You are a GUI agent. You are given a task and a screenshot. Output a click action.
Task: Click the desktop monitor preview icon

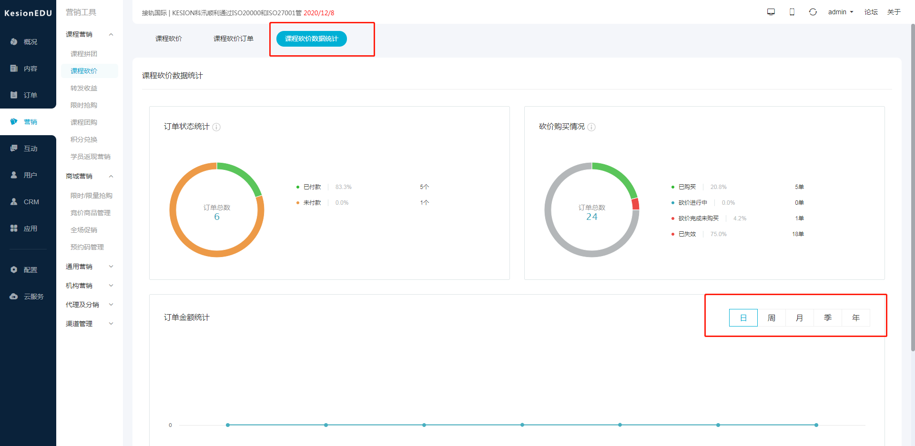771,12
